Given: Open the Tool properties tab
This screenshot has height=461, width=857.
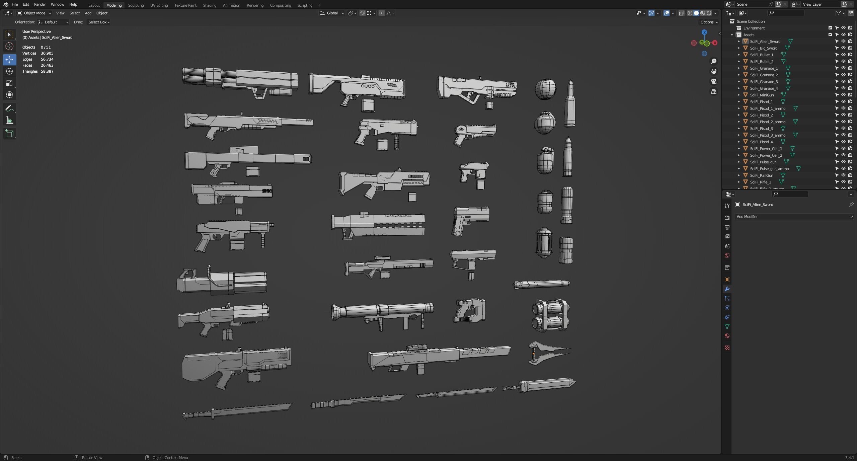Looking at the screenshot, I should click(727, 206).
